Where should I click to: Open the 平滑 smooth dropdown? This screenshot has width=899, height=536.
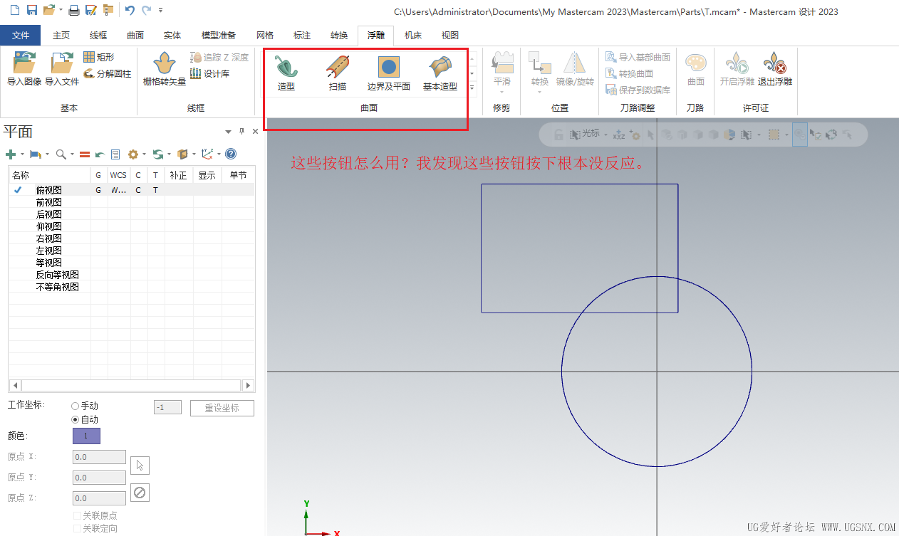click(502, 92)
